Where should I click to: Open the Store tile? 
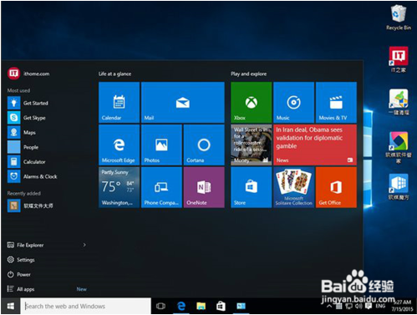point(252,187)
